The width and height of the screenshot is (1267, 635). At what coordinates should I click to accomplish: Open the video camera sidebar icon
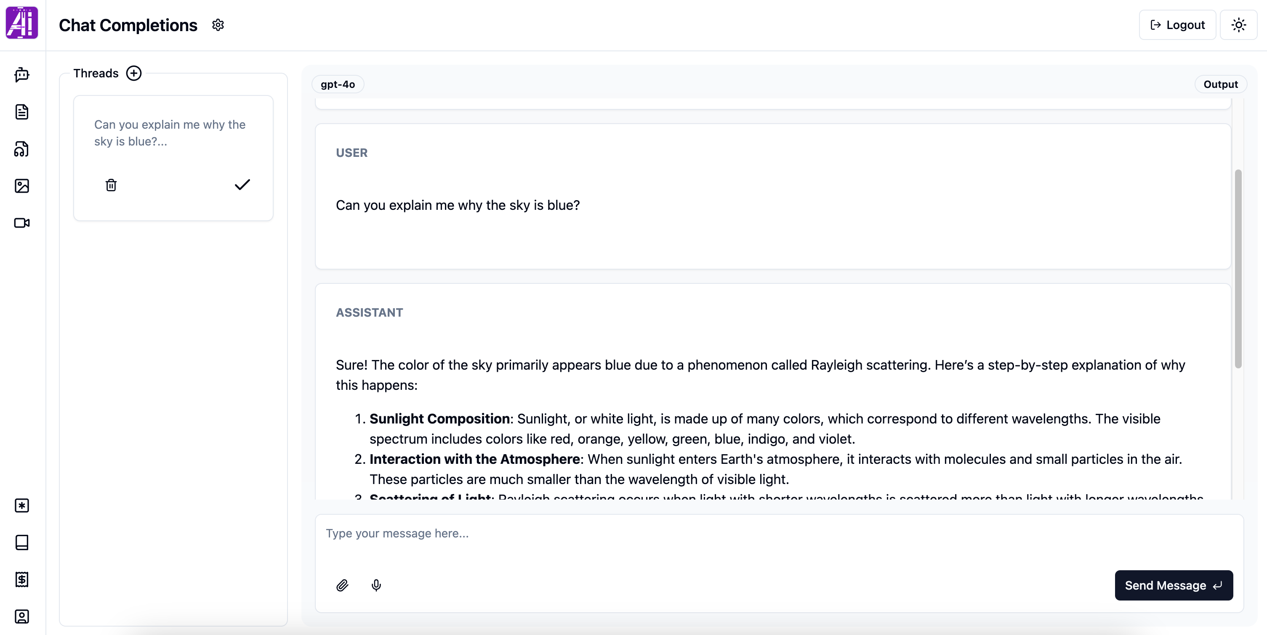tap(21, 223)
